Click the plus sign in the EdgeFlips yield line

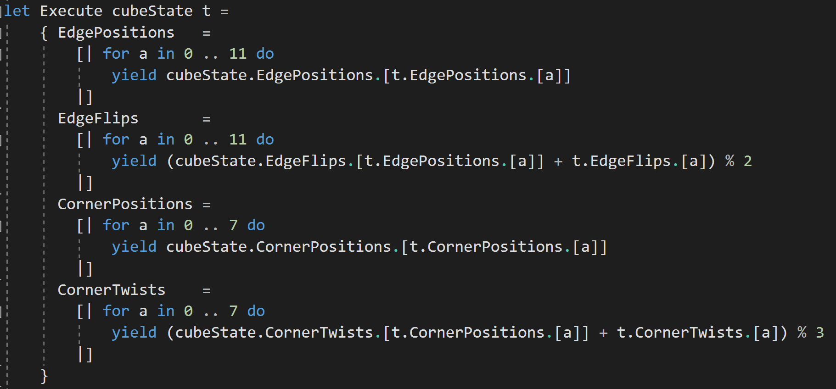pyautogui.click(x=558, y=161)
